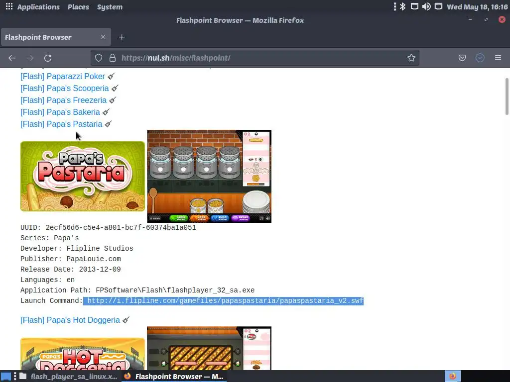Click the UUID line starting 2ecf56d6
Image resolution: width=510 pixels, height=382 pixels.
point(108,227)
